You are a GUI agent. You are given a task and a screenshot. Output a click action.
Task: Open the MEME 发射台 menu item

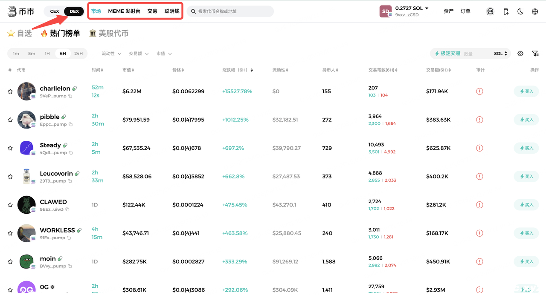124,11
